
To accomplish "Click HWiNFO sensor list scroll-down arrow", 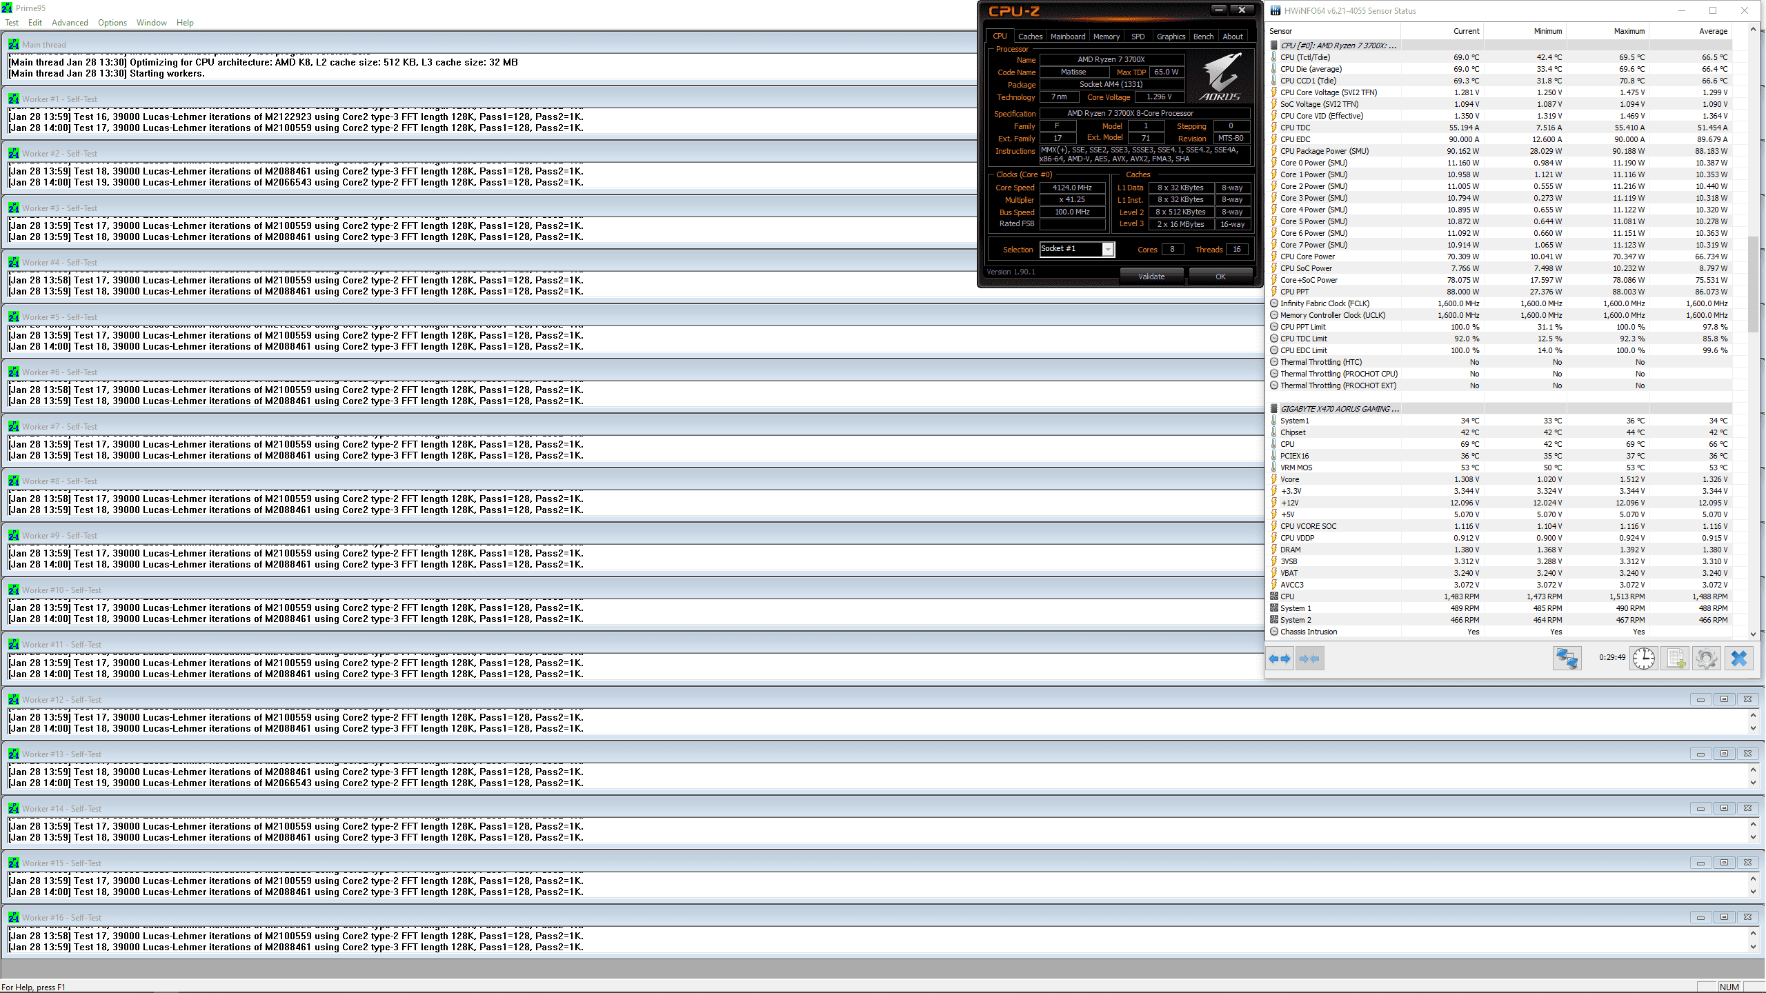I will [1753, 634].
